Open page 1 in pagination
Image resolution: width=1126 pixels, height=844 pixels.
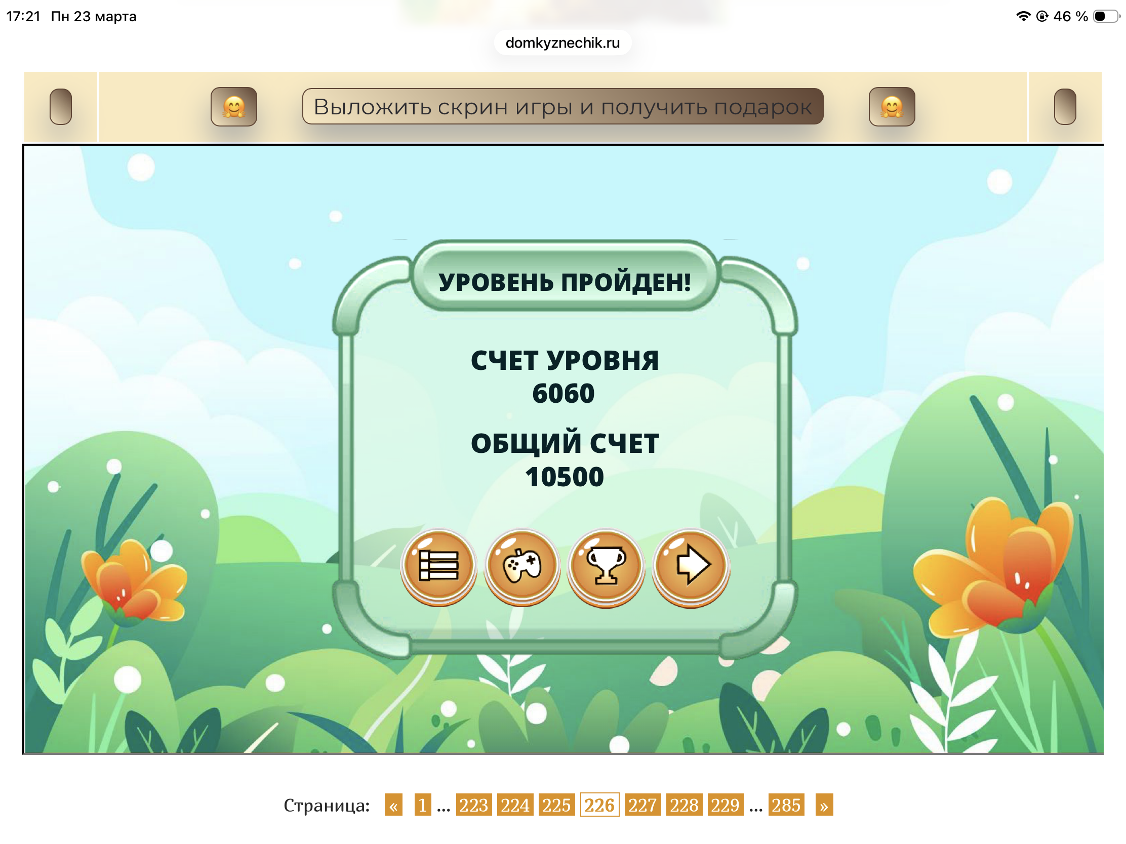[x=422, y=805]
